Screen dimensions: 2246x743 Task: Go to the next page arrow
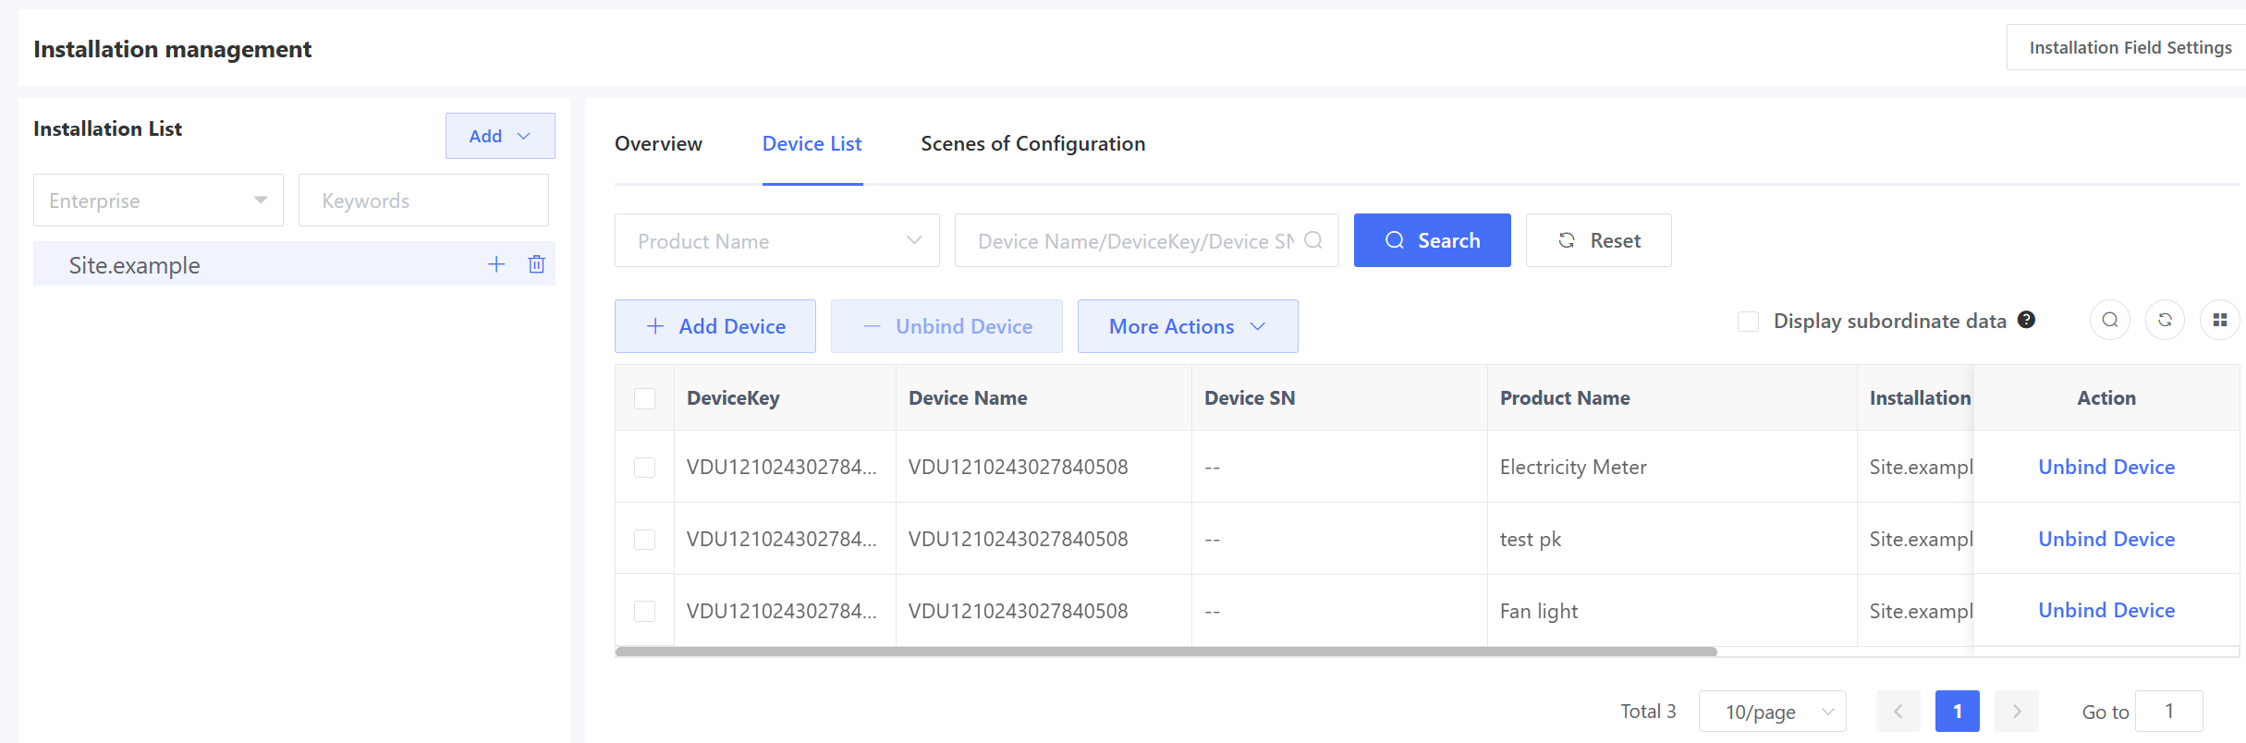tap(2016, 711)
